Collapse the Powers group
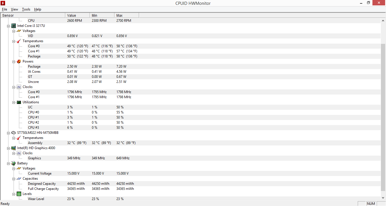 click(14, 61)
